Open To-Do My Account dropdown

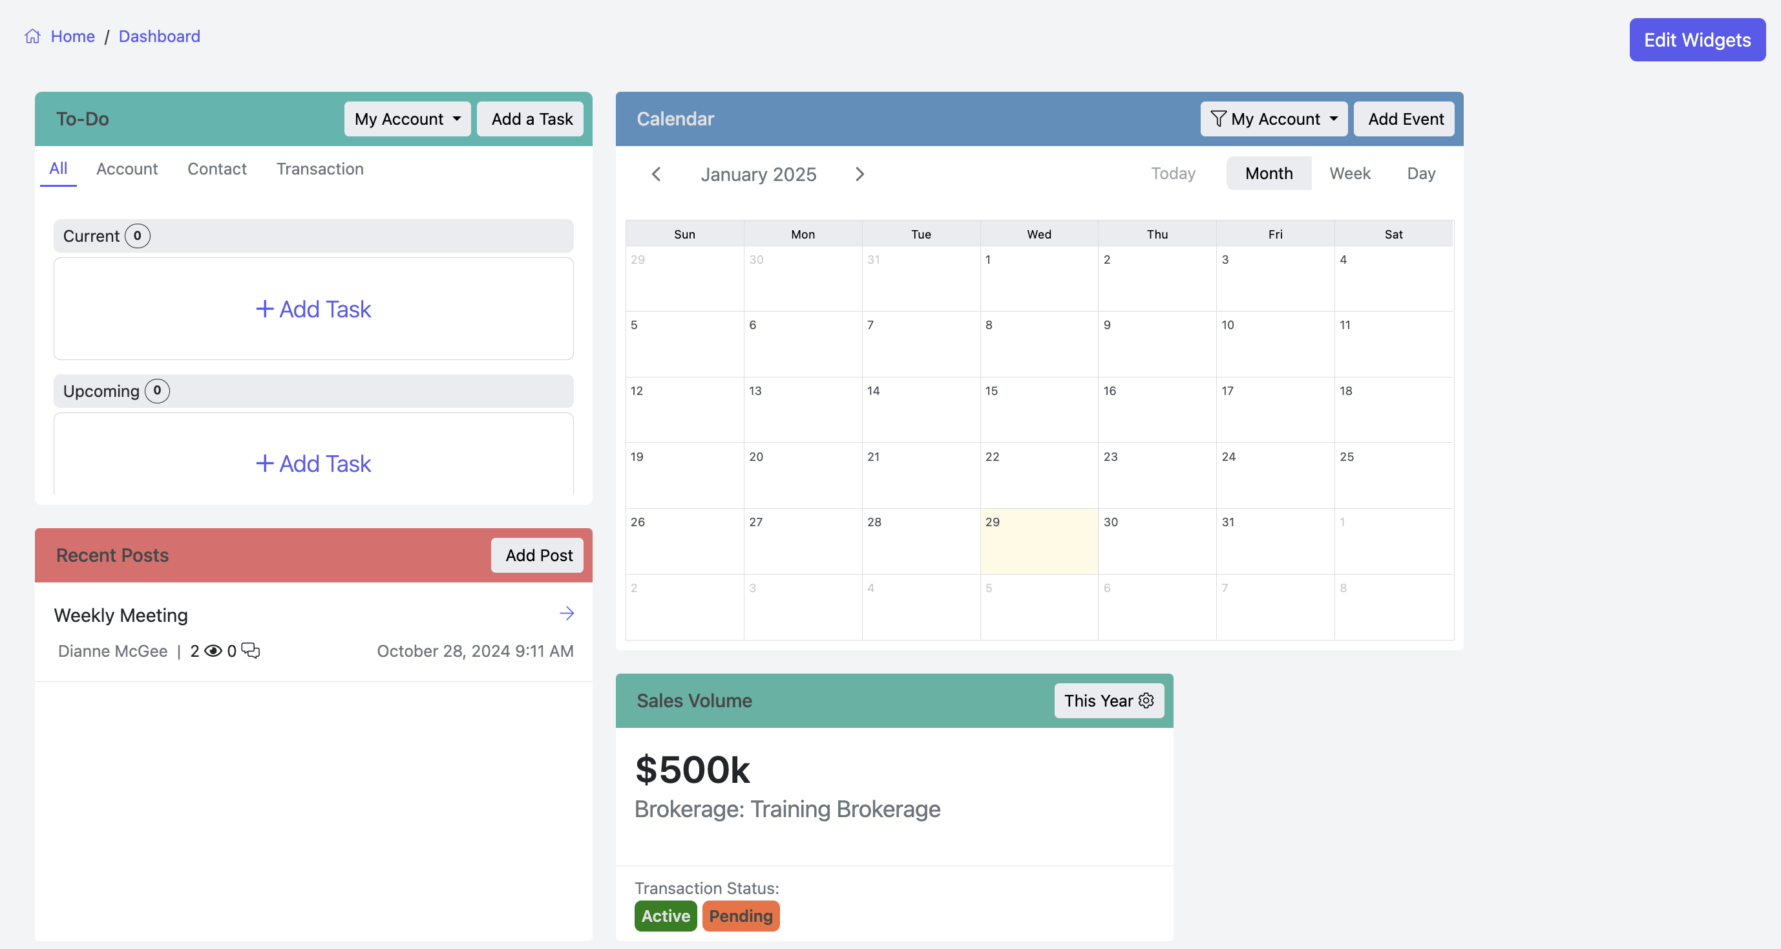407,119
